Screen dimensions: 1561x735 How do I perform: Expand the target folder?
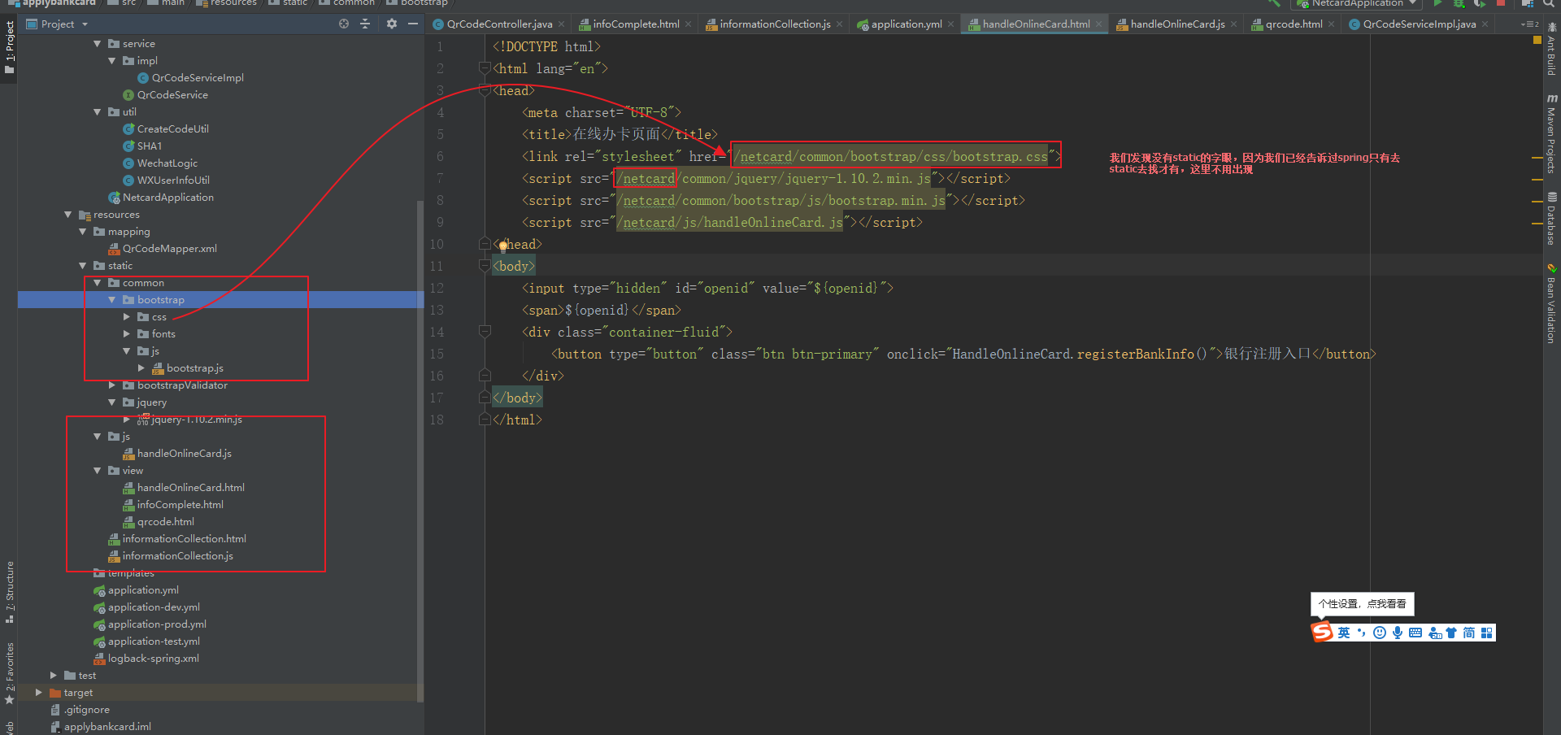[38, 692]
